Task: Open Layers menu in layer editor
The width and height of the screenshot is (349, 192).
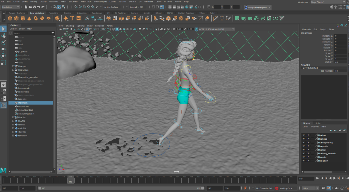Action: coord(305,126)
